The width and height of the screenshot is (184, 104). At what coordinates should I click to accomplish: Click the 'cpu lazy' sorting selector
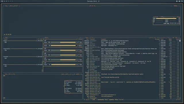(175, 38)
